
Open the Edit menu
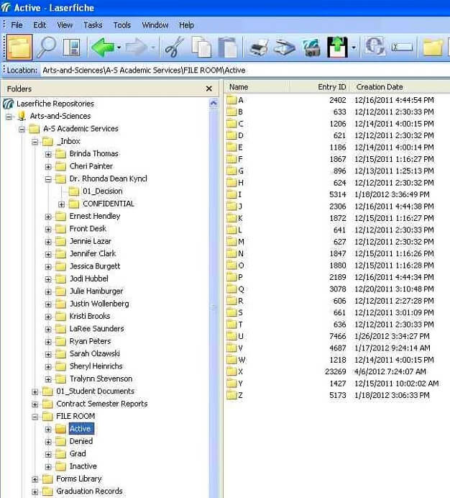click(x=40, y=24)
